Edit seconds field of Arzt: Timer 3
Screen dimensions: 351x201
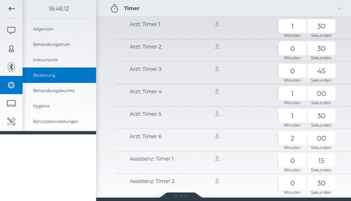point(321,71)
